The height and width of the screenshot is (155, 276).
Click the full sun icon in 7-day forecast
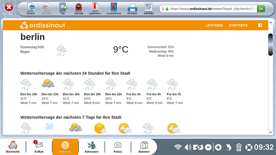coord(100,128)
